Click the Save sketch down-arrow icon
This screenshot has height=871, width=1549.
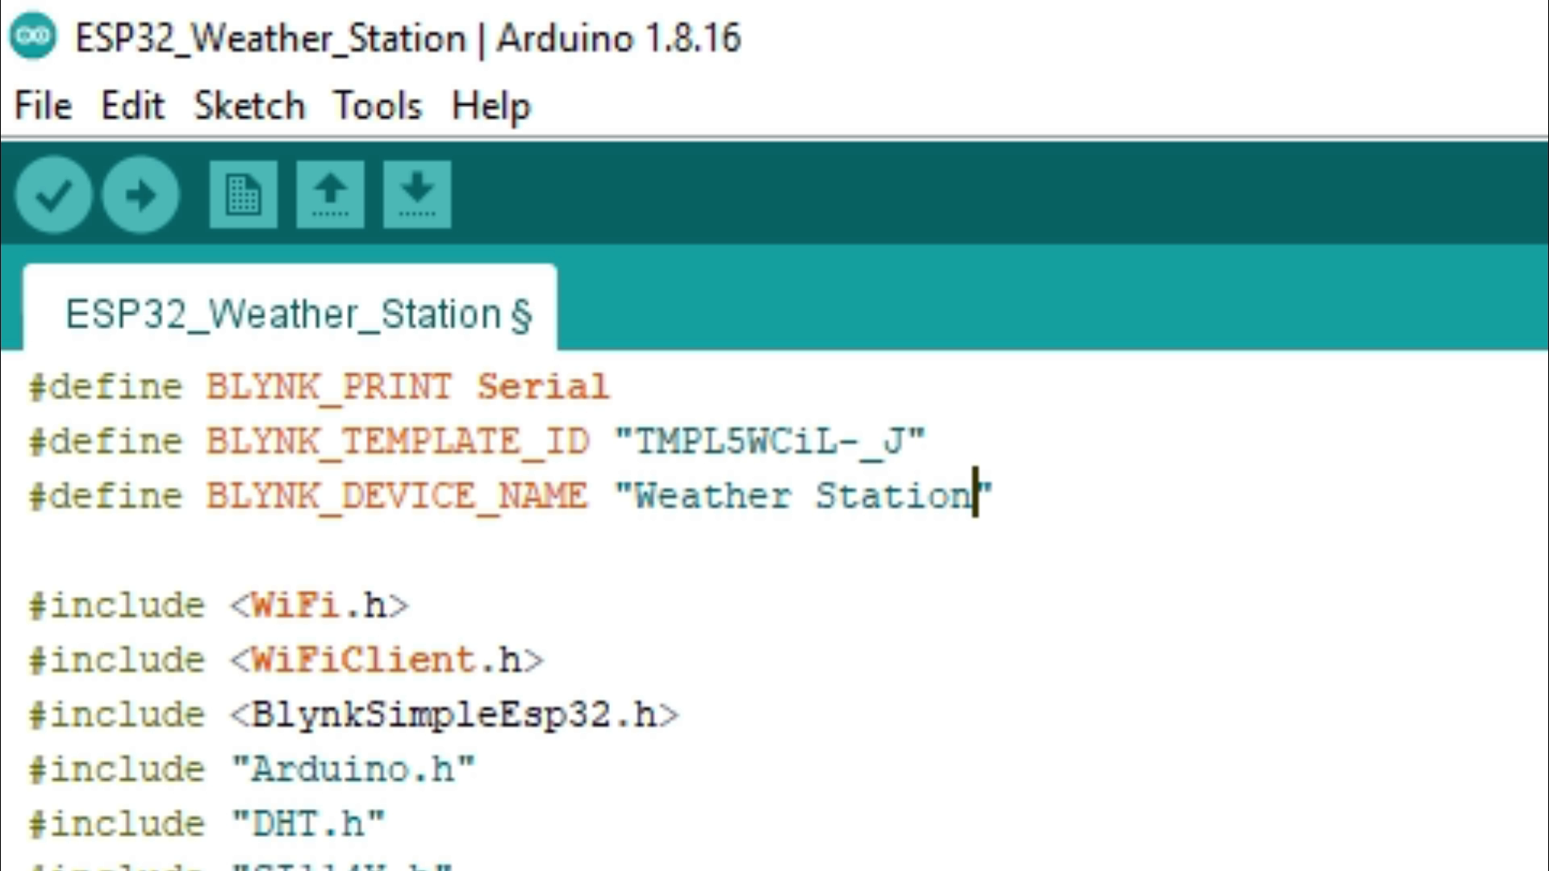[417, 194]
